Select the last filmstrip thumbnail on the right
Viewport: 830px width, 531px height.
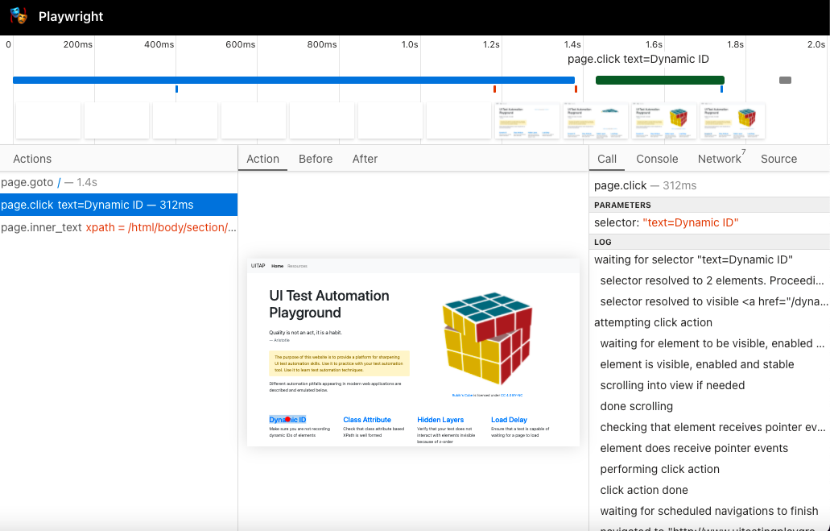[x=732, y=121]
